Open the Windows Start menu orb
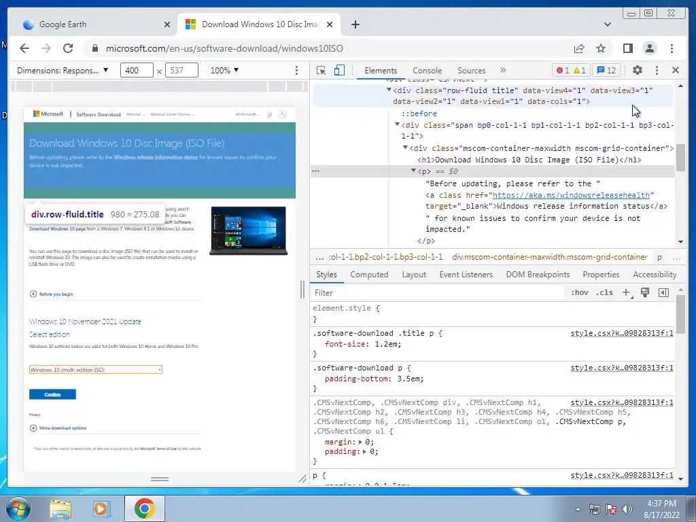696x522 pixels. 18,508
